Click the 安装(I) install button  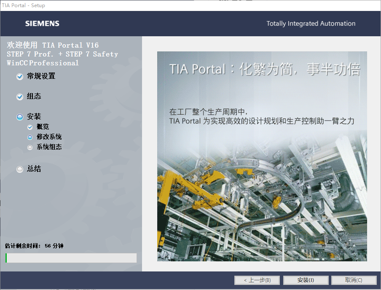tap(306, 280)
